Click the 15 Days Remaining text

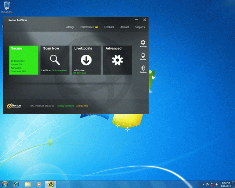coord(65,106)
